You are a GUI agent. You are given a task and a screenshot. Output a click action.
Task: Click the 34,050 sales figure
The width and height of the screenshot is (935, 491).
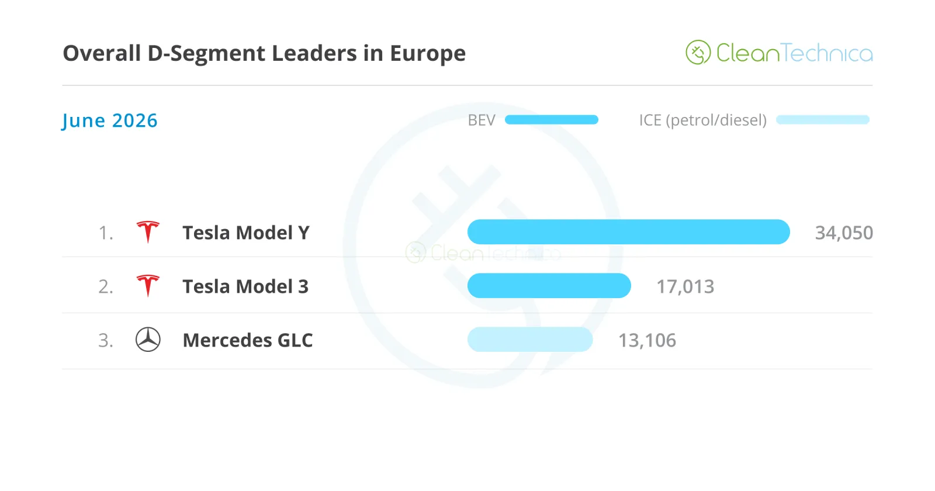(x=844, y=233)
